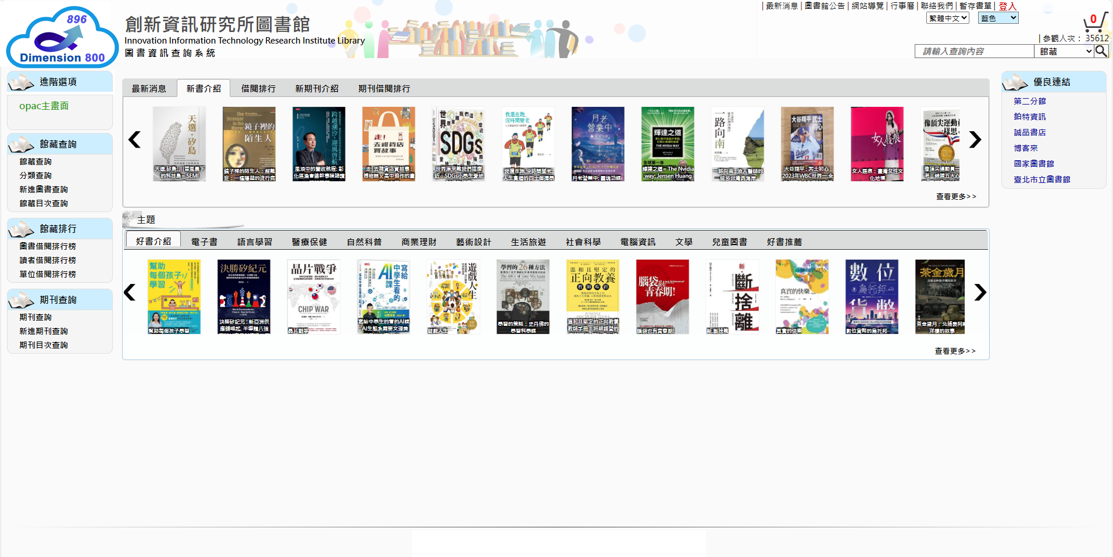The height and width of the screenshot is (557, 1113).
Task: Open the 醫療保健 subject tab
Action: (x=309, y=242)
